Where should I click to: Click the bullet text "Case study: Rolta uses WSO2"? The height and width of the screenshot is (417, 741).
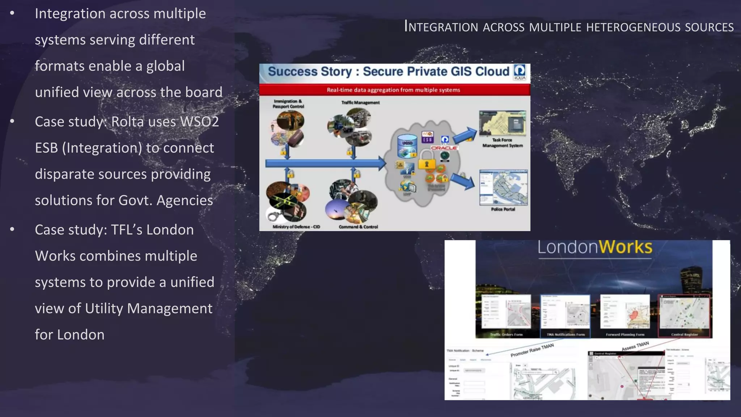pos(127,122)
